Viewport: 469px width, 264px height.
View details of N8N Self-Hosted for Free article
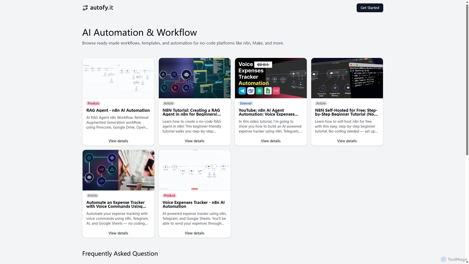click(347, 141)
